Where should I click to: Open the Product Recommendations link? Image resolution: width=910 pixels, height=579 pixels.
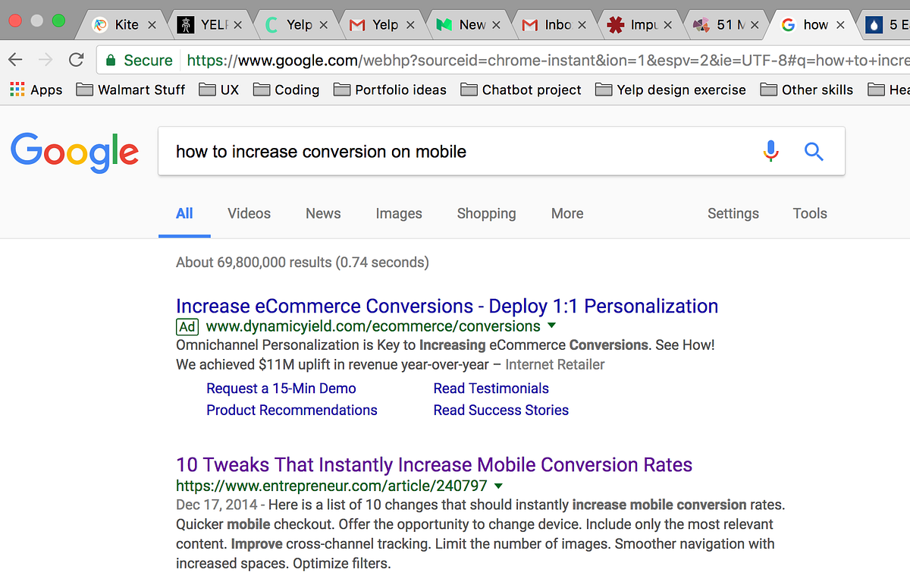pos(291,411)
